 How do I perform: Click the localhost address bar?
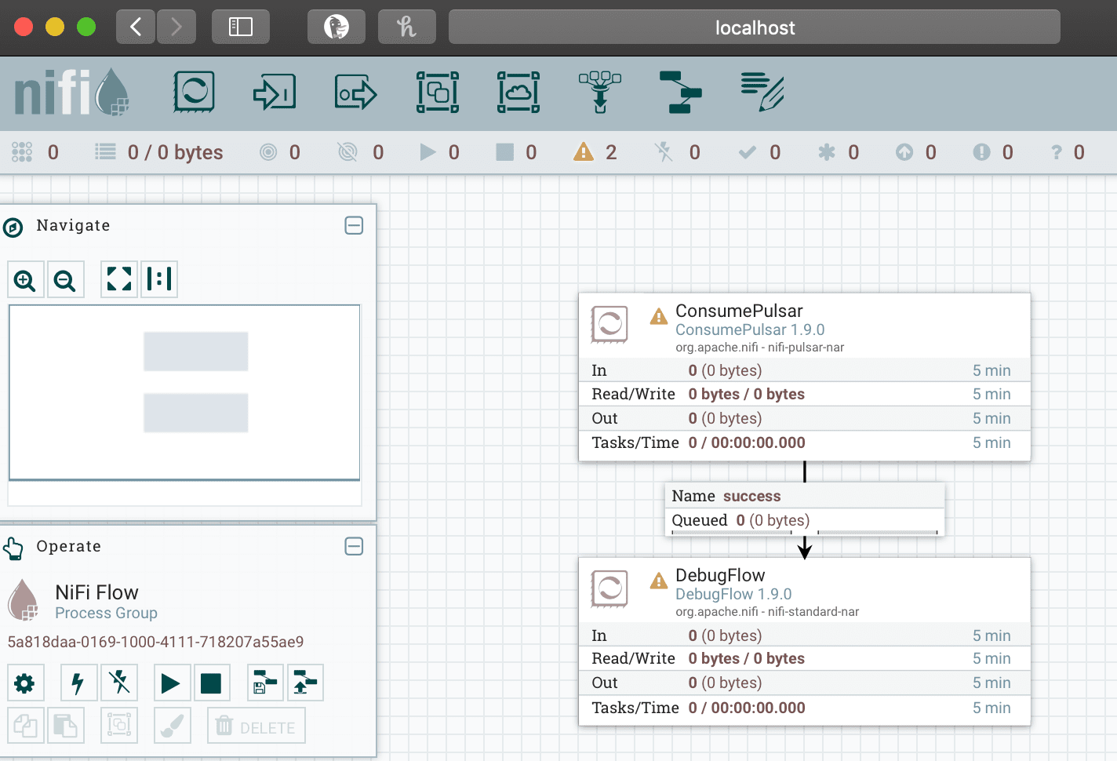coord(755,27)
